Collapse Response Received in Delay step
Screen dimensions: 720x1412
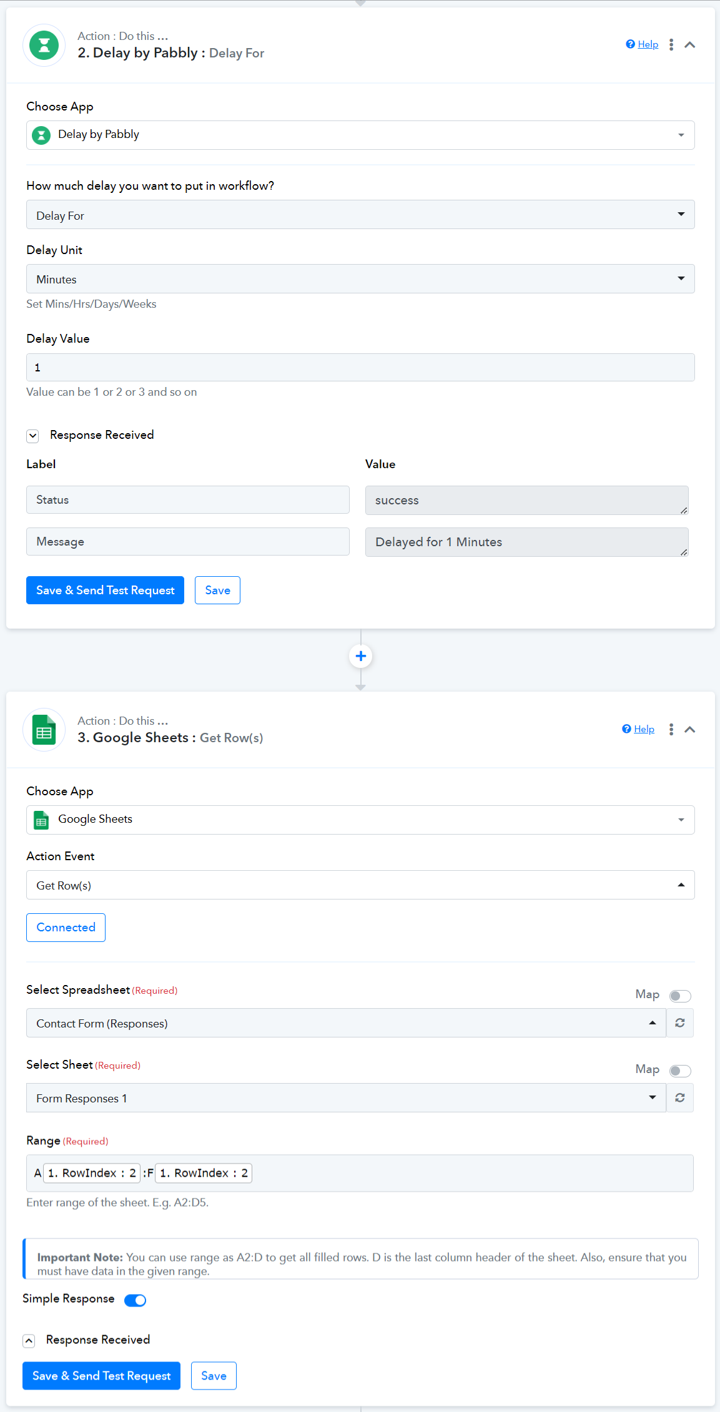(32, 436)
